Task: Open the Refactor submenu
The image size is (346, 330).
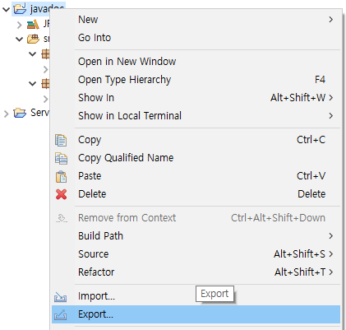Action: (x=196, y=272)
